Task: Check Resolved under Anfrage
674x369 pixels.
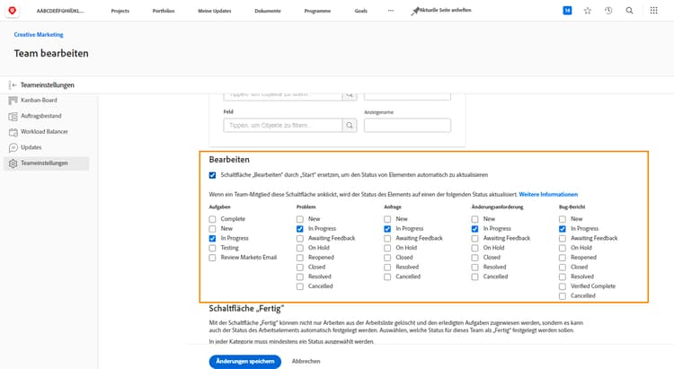Action: tap(387, 268)
